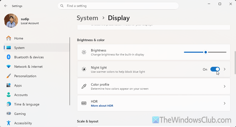Click the Gaming controller icon

click(x=8, y=114)
